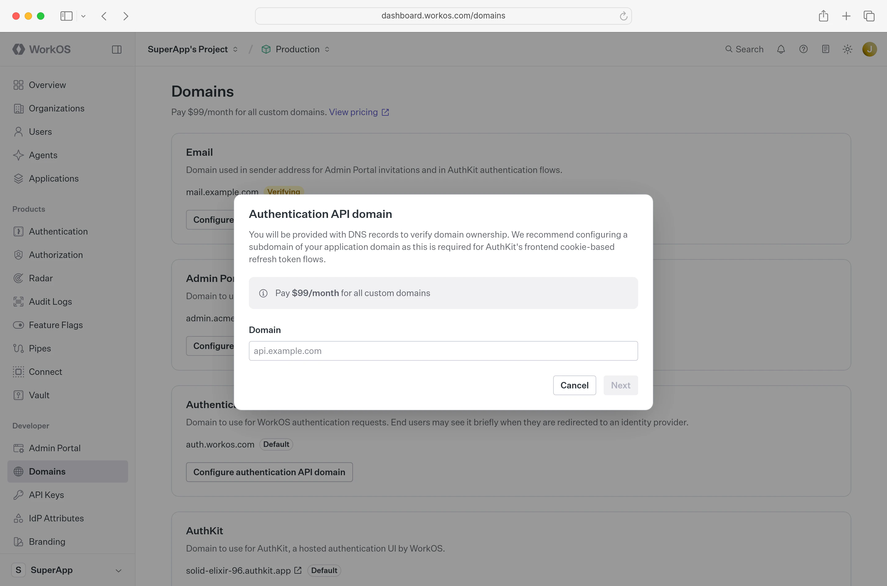Open solid-elixir-96.authkit.app external link
This screenshot has width=887, height=586.
coord(298,570)
